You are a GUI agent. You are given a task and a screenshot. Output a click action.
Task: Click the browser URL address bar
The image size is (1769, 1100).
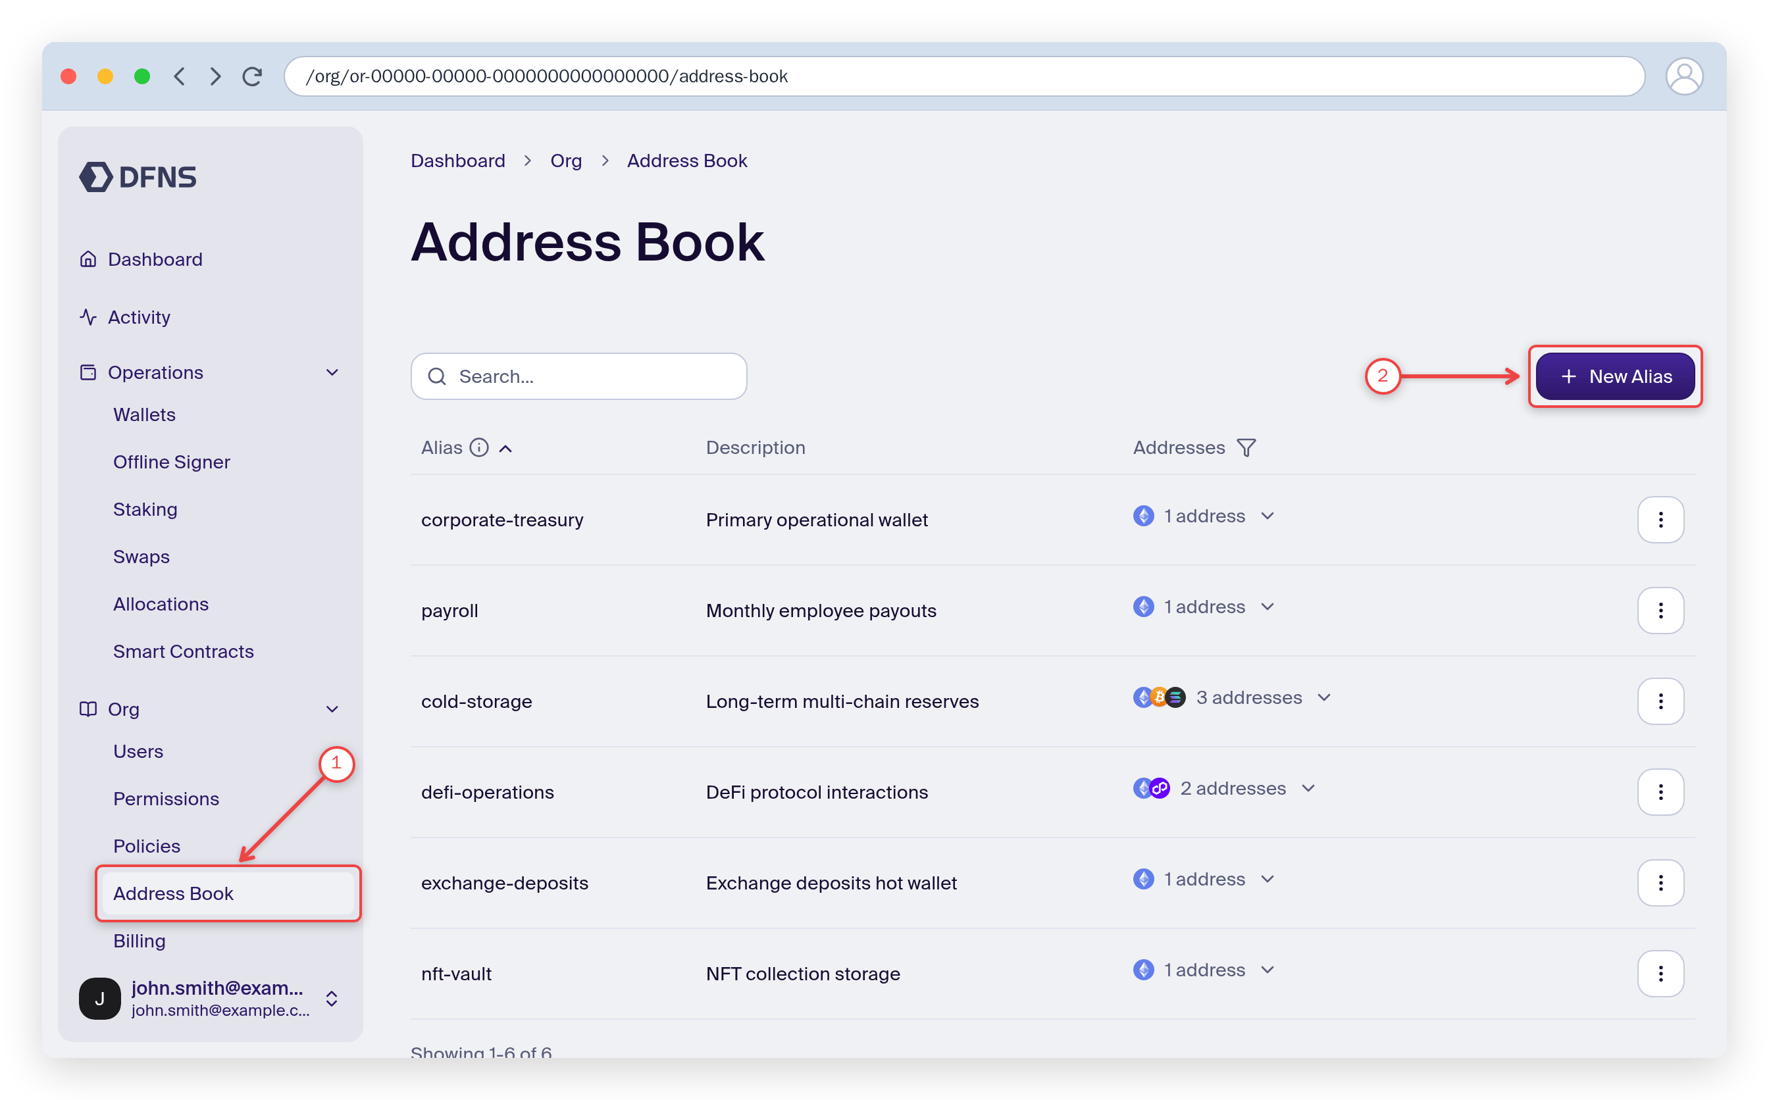click(x=964, y=76)
